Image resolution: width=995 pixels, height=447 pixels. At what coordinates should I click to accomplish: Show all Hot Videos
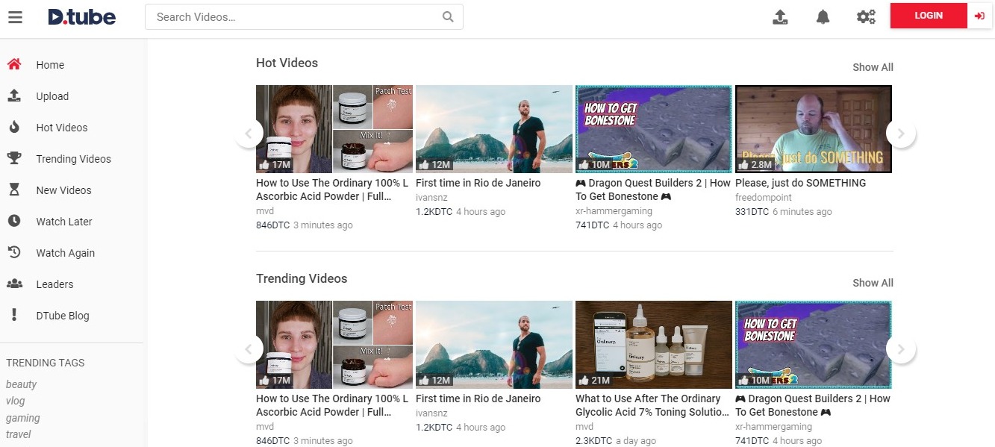pyautogui.click(x=873, y=67)
